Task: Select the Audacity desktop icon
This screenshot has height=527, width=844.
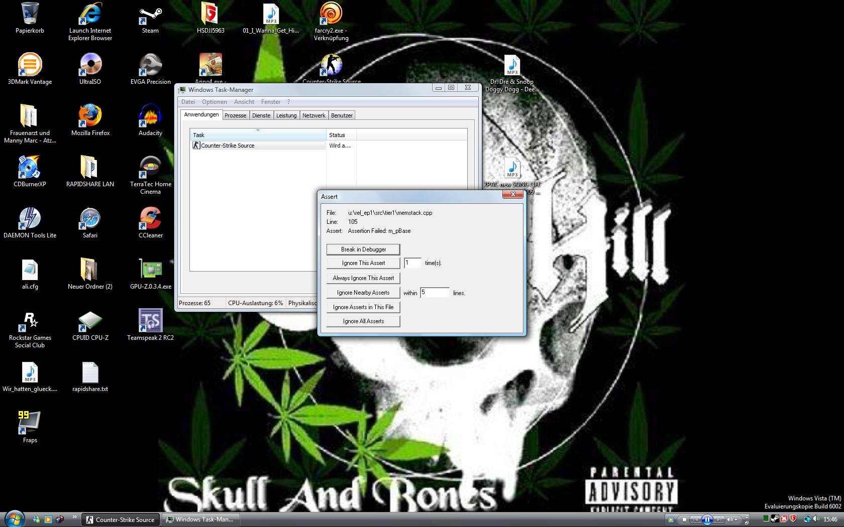Action: pyautogui.click(x=150, y=120)
